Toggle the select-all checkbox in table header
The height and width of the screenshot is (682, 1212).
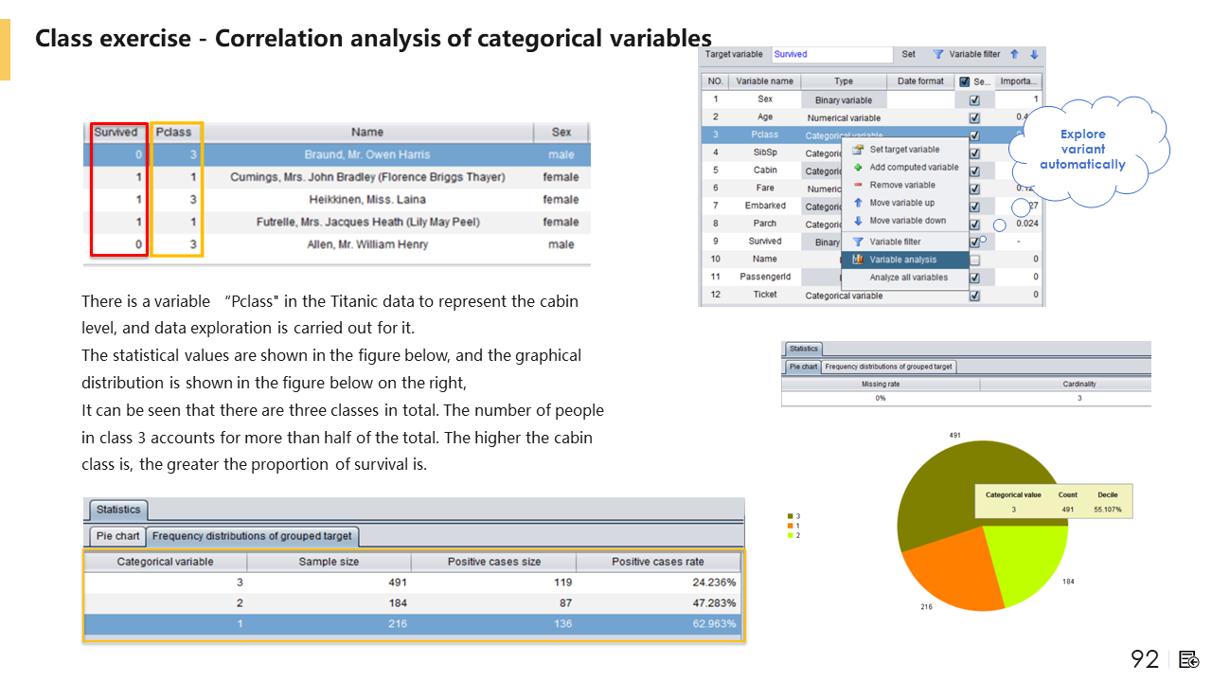(964, 81)
